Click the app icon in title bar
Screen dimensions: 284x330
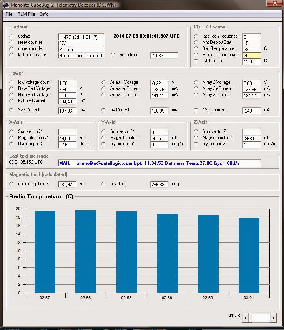[6, 5]
